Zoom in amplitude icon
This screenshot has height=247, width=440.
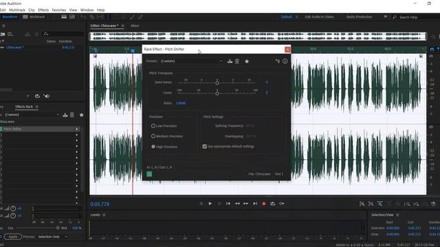[x=362, y=204]
